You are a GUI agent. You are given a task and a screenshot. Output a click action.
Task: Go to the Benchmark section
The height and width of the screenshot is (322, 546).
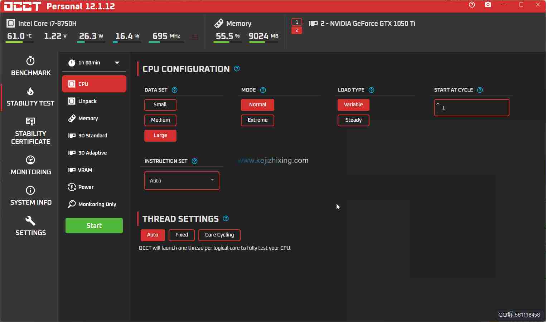coord(30,66)
